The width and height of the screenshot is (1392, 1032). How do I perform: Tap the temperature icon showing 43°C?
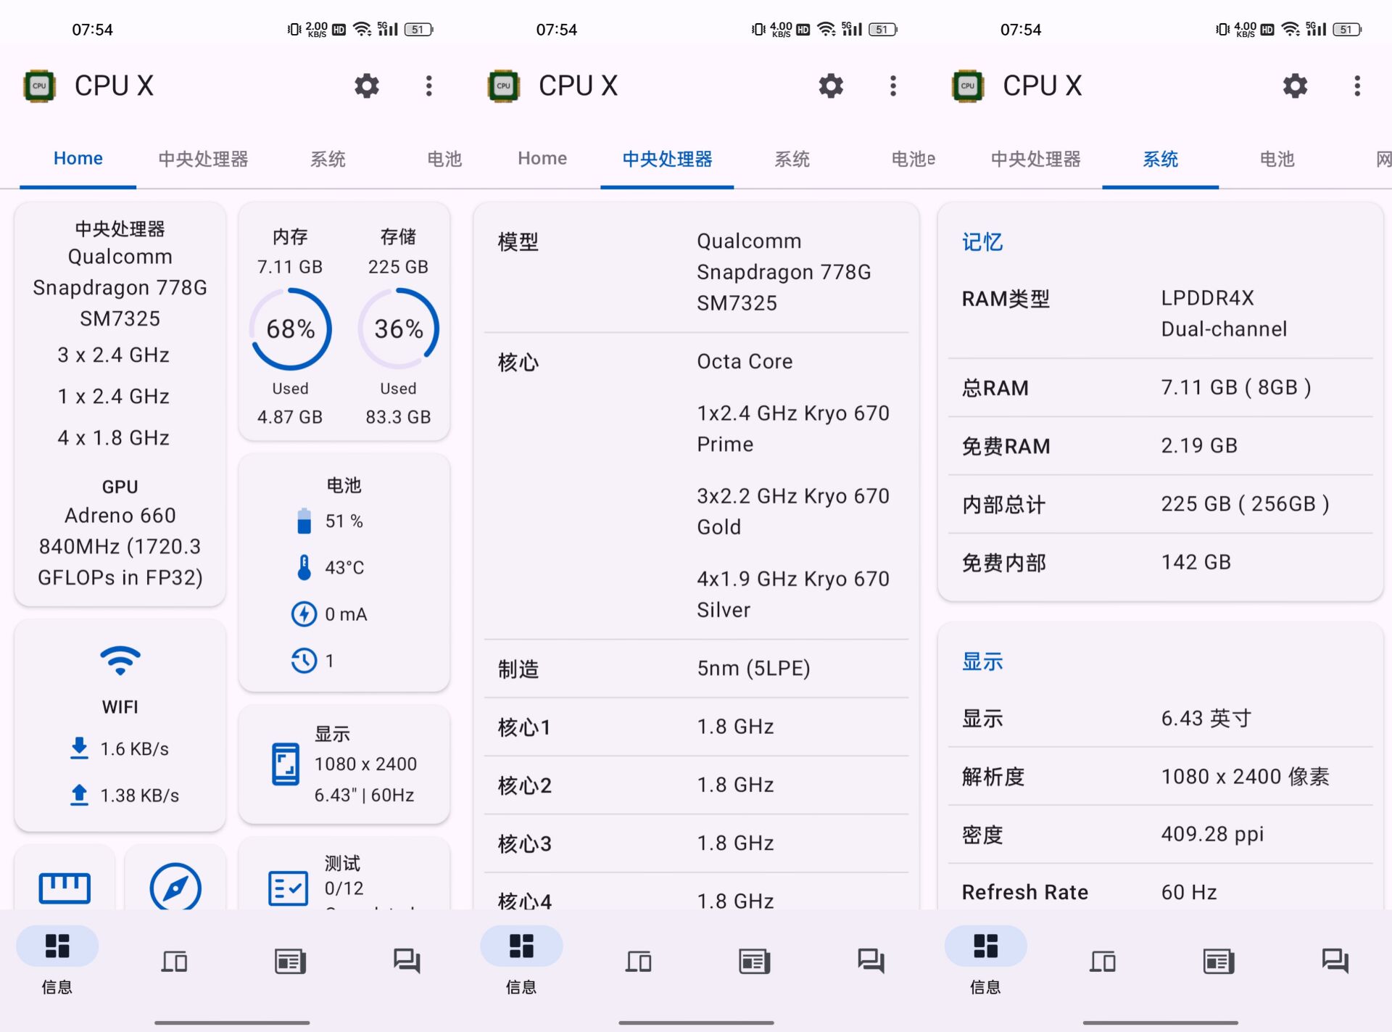tap(304, 567)
